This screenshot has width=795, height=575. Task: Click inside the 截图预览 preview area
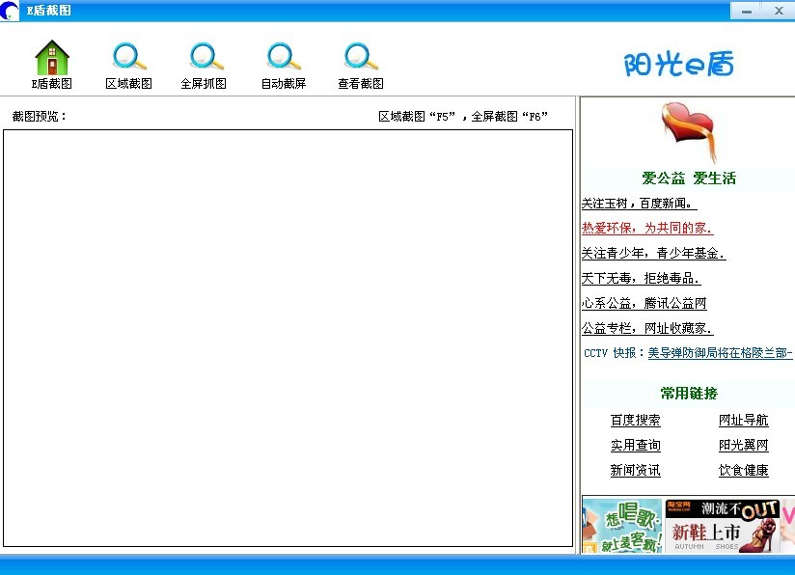(x=288, y=339)
